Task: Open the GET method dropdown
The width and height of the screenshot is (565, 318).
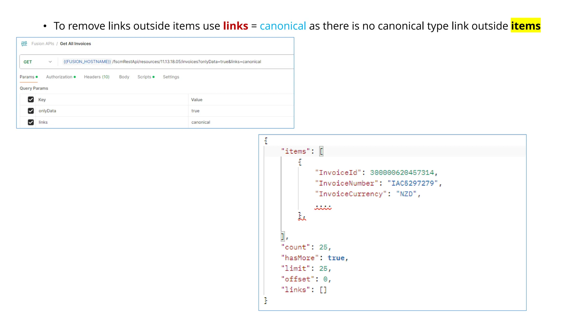Action: click(x=38, y=62)
